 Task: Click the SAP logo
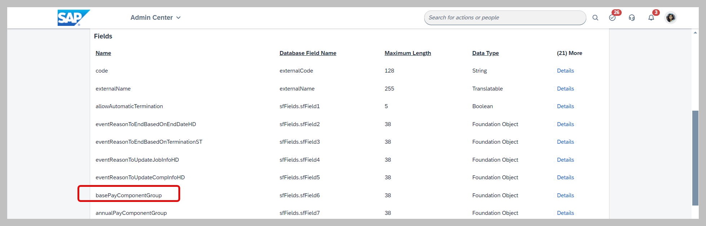click(x=74, y=18)
